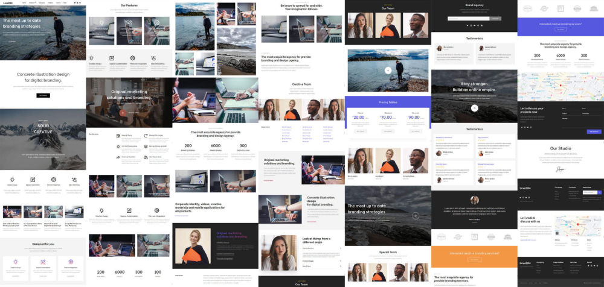
Task: Choose the $70.00 pricing plan button
Action: (387, 131)
